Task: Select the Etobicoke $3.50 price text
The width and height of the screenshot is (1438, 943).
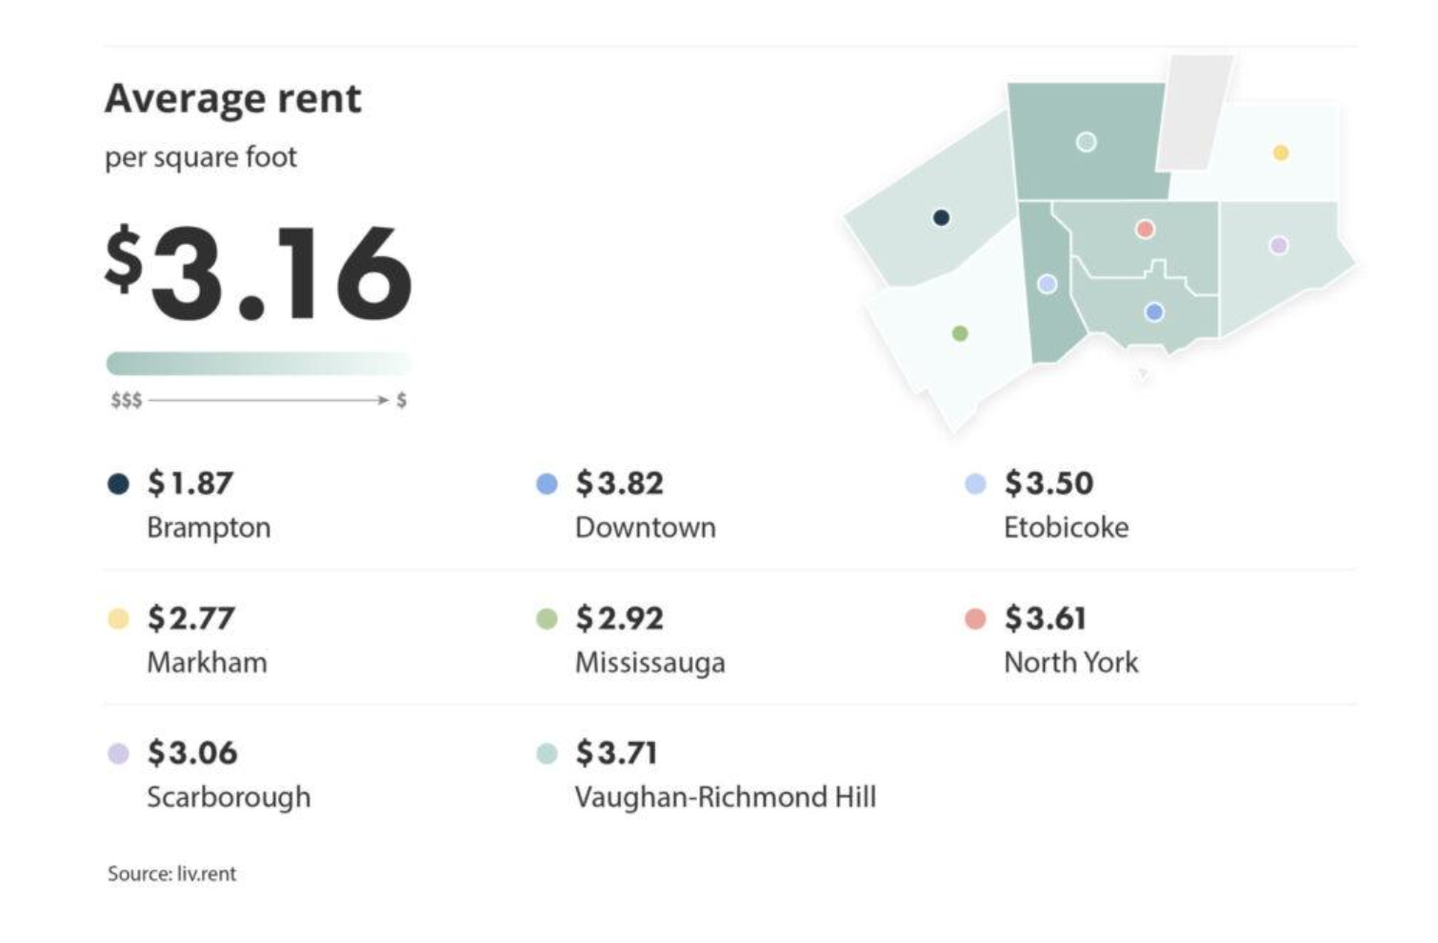Action: pyautogui.click(x=1049, y=483)
